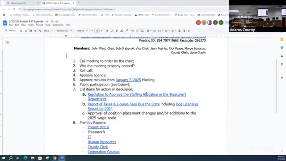Screen dimensions: 286x161
Task: Select the paint format tool
Action: (x=40, y=31)
